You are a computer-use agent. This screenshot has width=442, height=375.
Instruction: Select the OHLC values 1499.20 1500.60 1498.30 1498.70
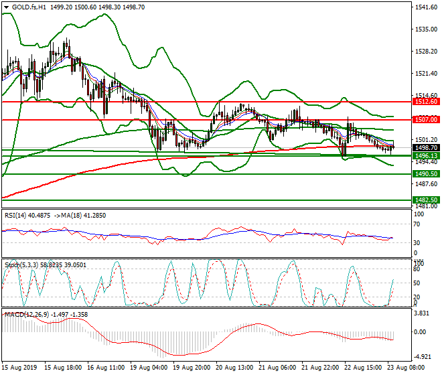[x=98, y=7]
